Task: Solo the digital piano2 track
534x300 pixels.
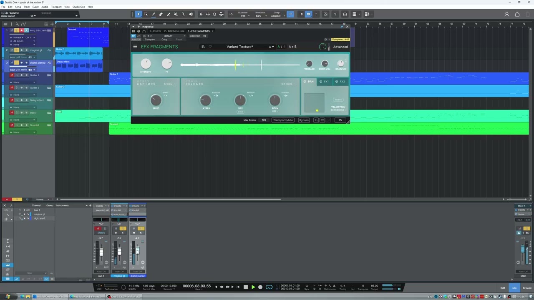Action: coord(17,62)
